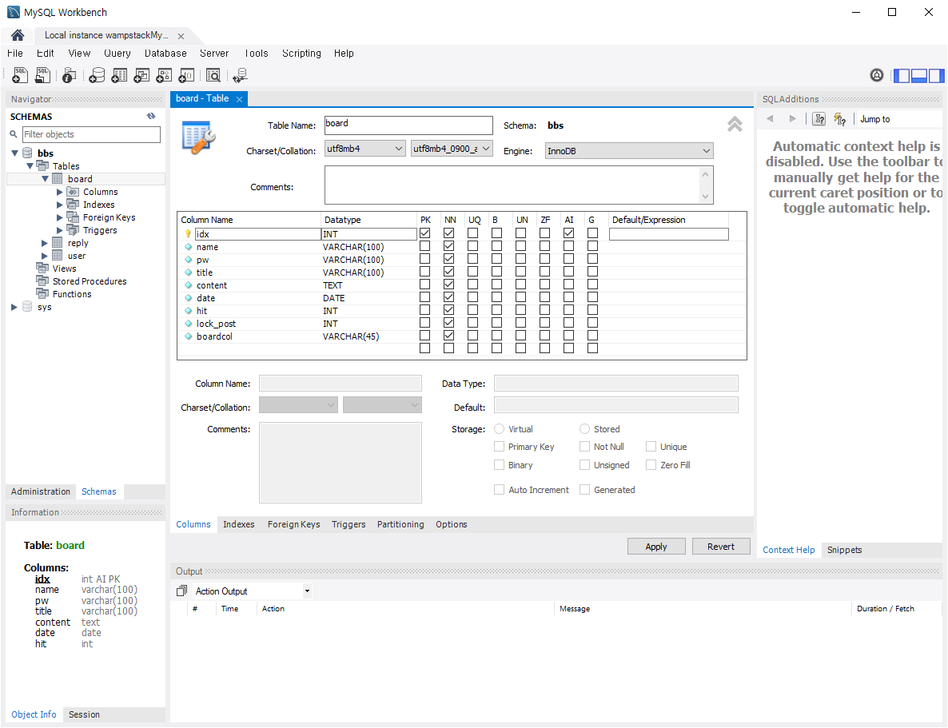
Task: Toggle NN checkbox for name column
Action: 448,246
